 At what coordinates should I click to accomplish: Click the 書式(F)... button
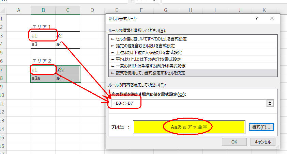tap(261, 127)
